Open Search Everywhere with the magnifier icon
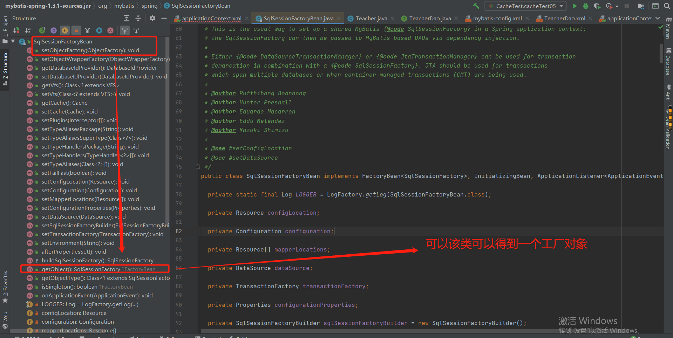The width and height of the screenshot is (673, 338). tap(667, 6)
